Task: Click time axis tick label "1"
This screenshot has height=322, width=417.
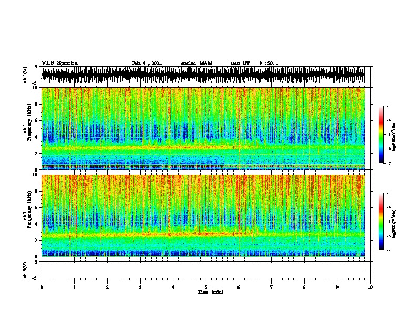Action: point(74,287)
